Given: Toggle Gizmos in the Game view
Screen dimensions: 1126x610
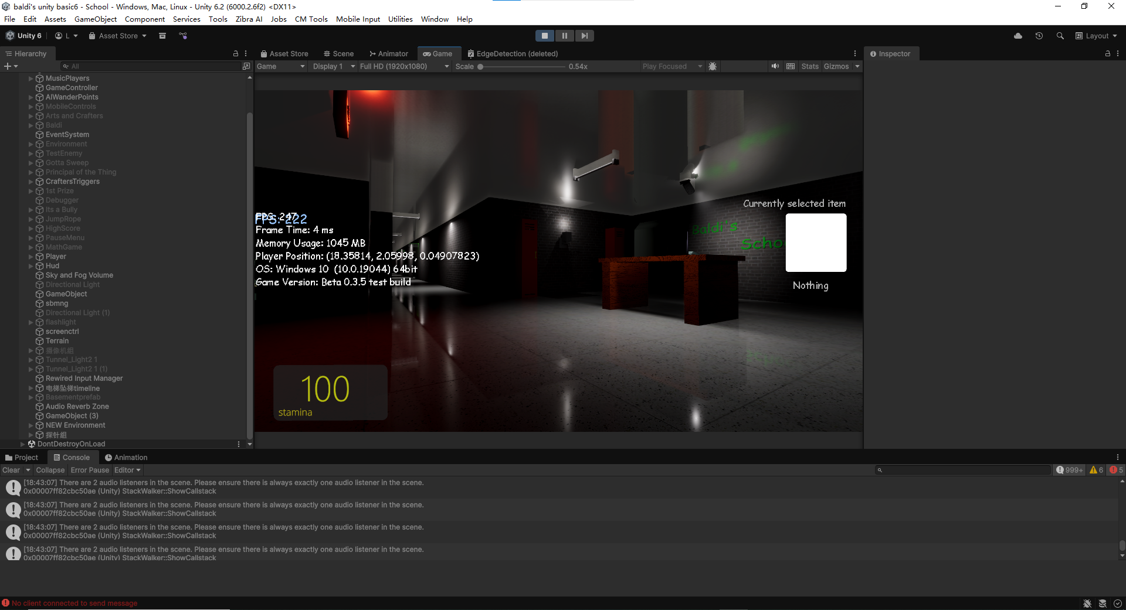Looking at the screenshot, I should click(836, 66).
